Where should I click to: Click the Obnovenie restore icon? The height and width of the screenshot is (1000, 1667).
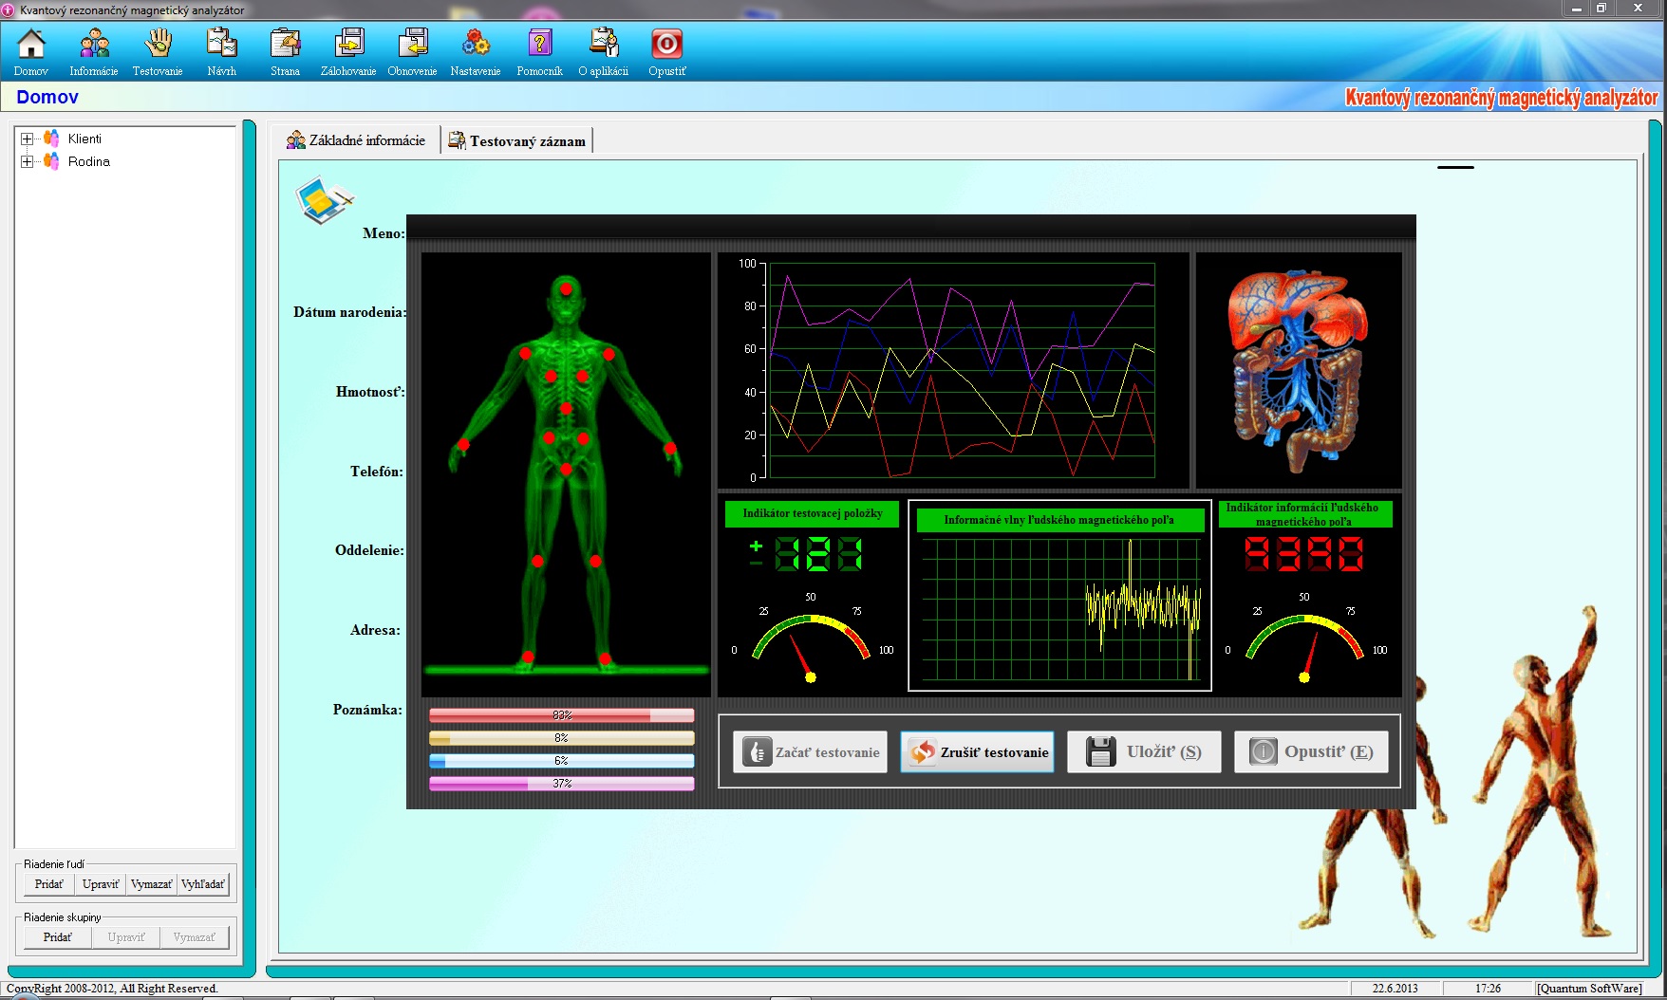coord(412,45)
